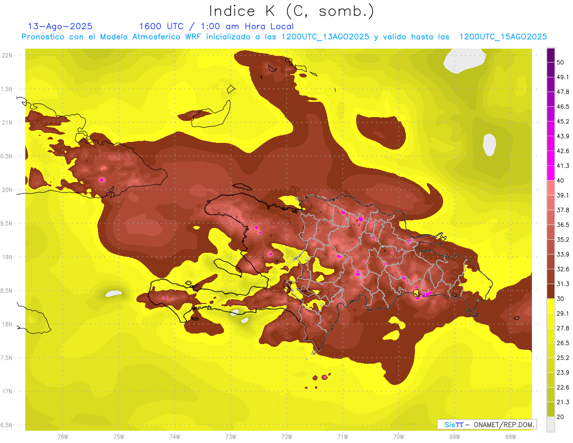Select the "45.2" scale label
This screenshot has width=573, height=443.
click(x=562, y=121)
